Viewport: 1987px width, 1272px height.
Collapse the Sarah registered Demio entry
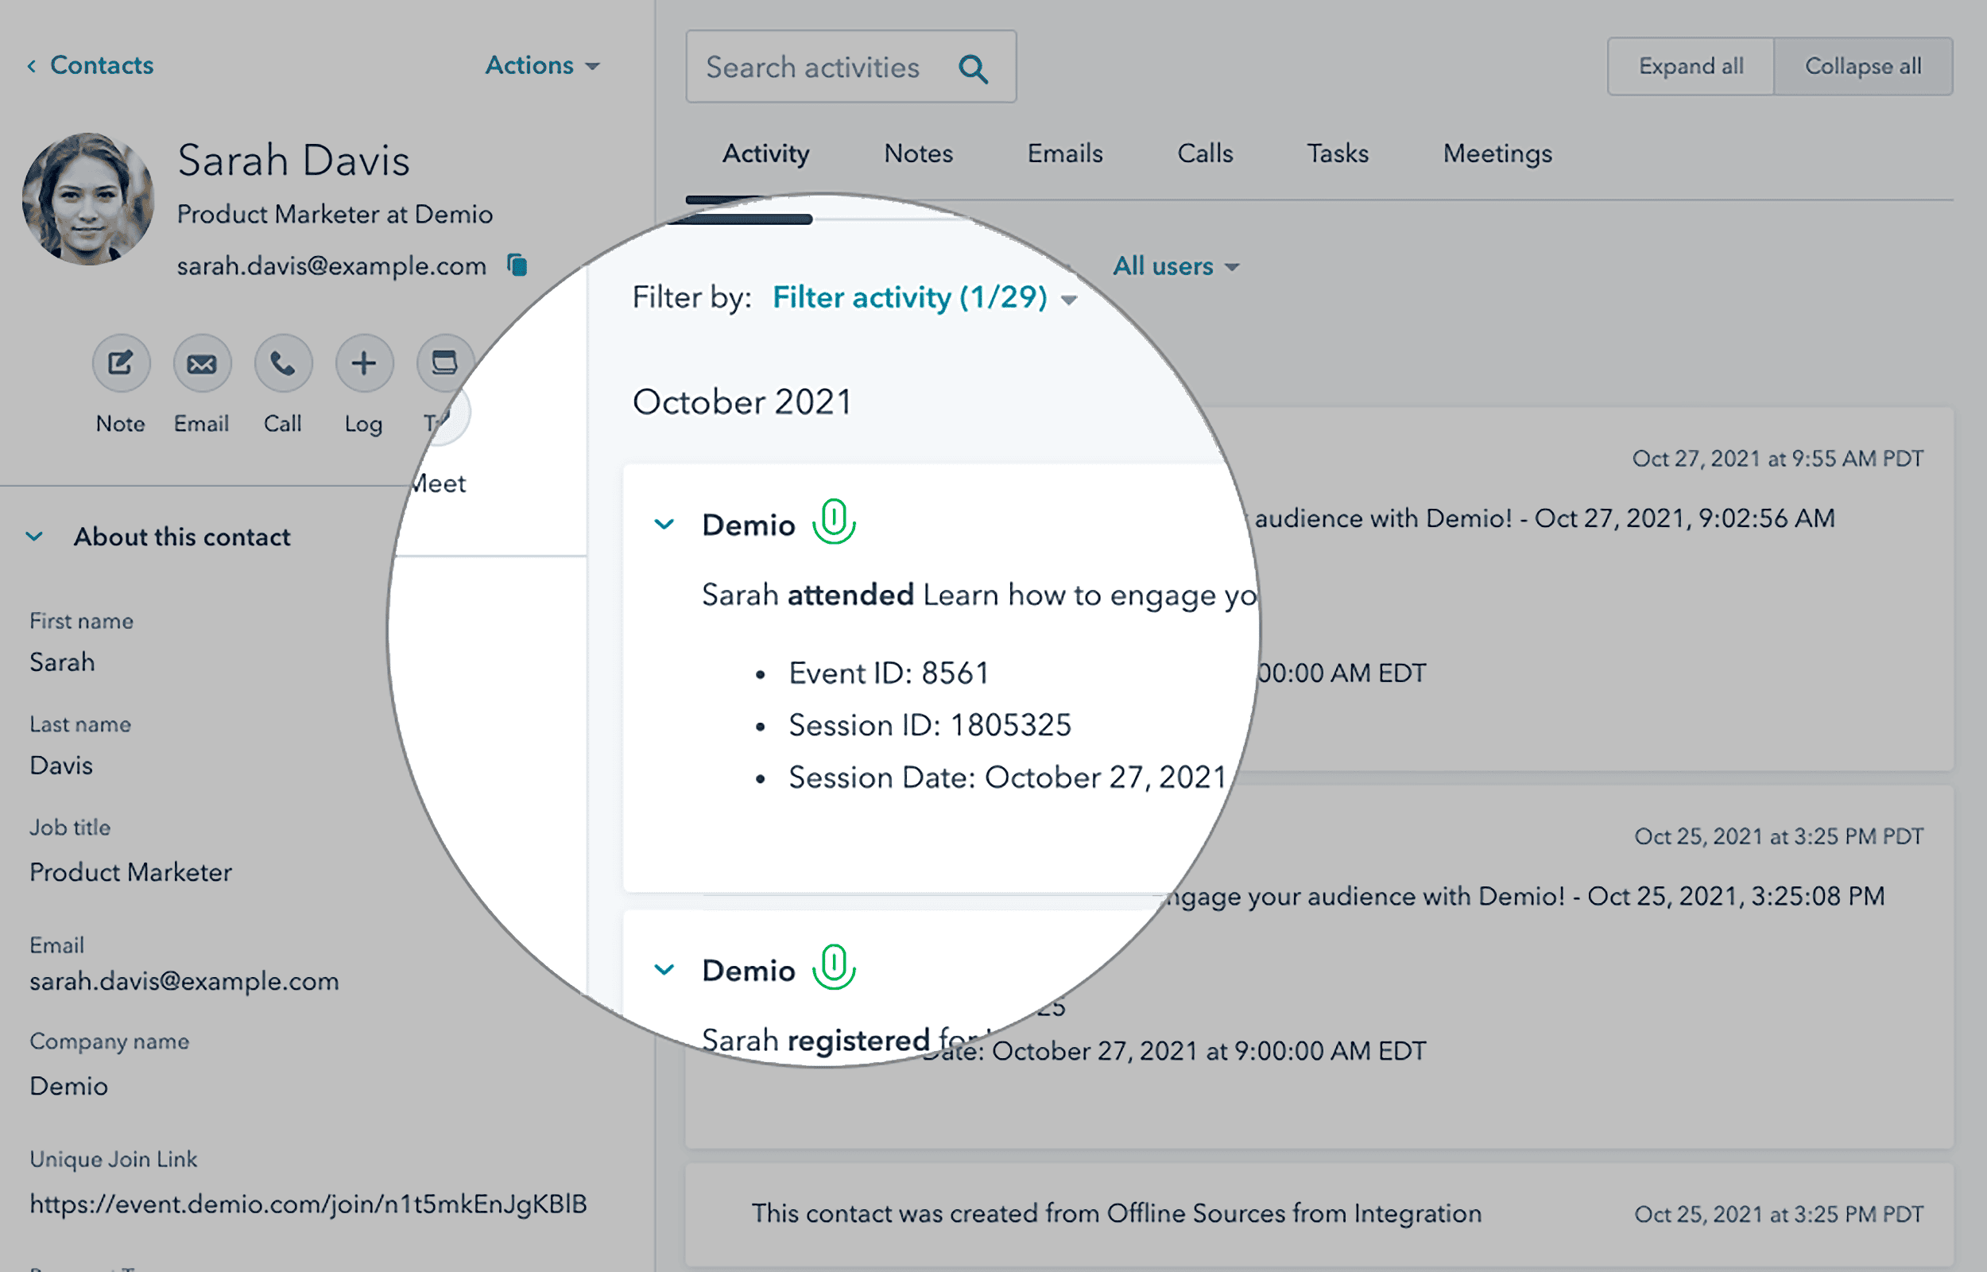coord(664,970)
